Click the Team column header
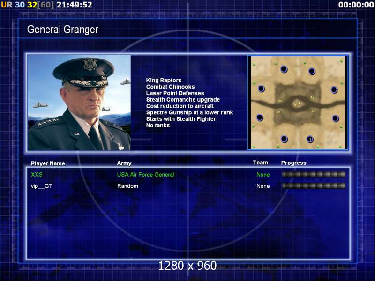The width and height of the screenshot is (375, 281). click(x=261, y=163)
